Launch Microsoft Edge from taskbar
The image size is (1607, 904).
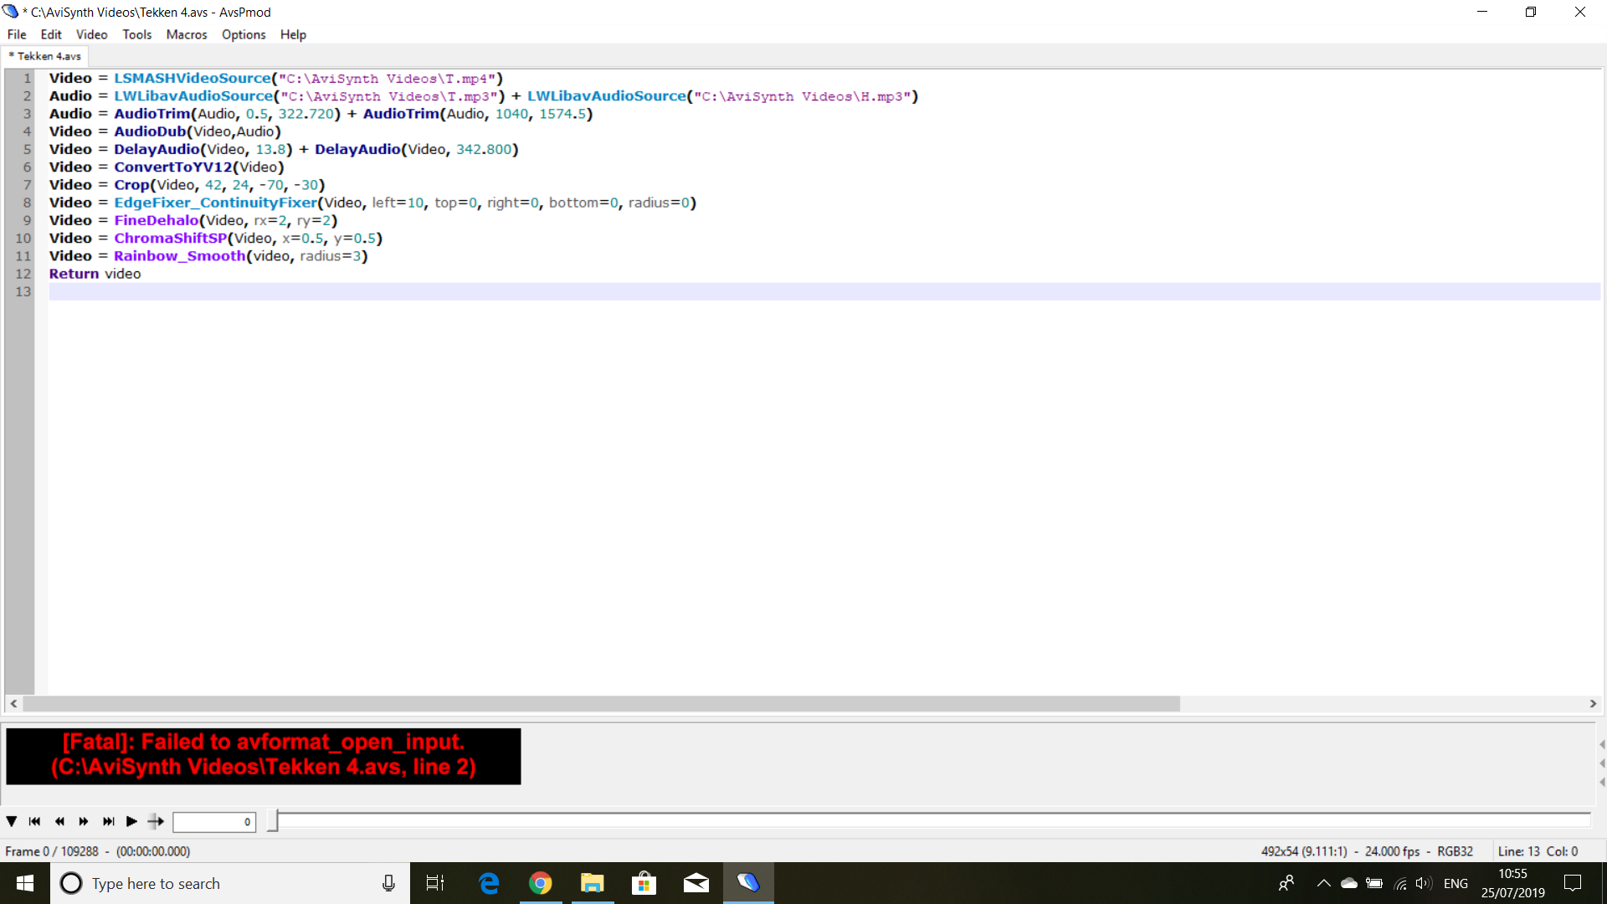(489, 883)
